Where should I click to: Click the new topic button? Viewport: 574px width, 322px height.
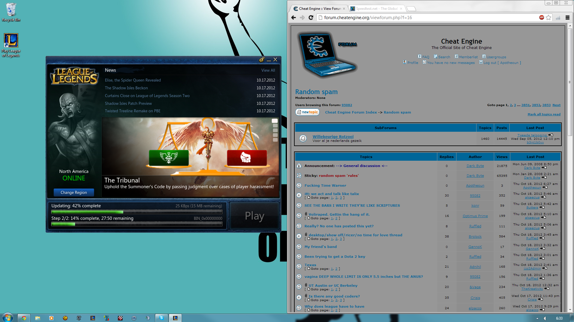click(307, 112)
